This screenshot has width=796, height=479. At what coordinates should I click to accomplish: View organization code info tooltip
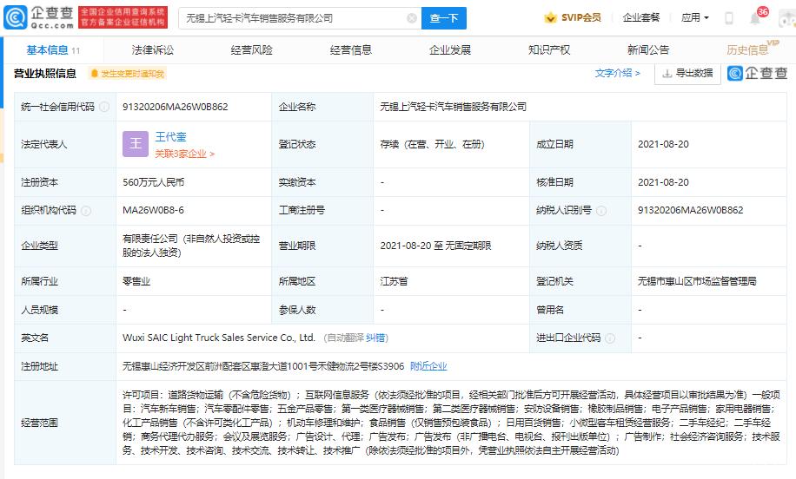(86, 211)
